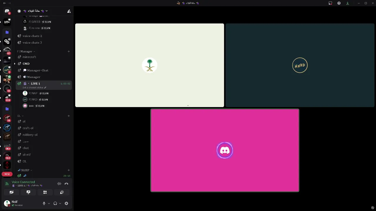Screen dimensions: 376x211
Task: Open the Manager-Chat channel
Action: click(x=44, y=70)
